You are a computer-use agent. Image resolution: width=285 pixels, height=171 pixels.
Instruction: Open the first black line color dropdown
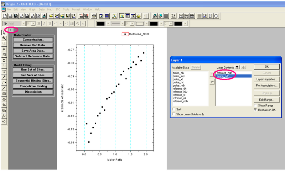(x=108, y=24)
